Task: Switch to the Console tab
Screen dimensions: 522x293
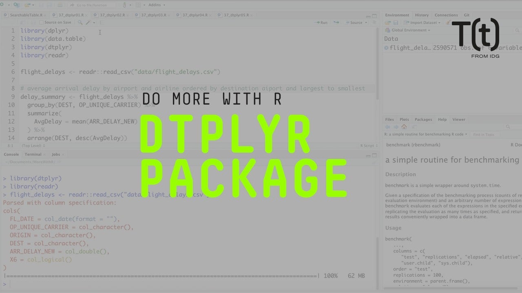Action: (x=11, y=154)
